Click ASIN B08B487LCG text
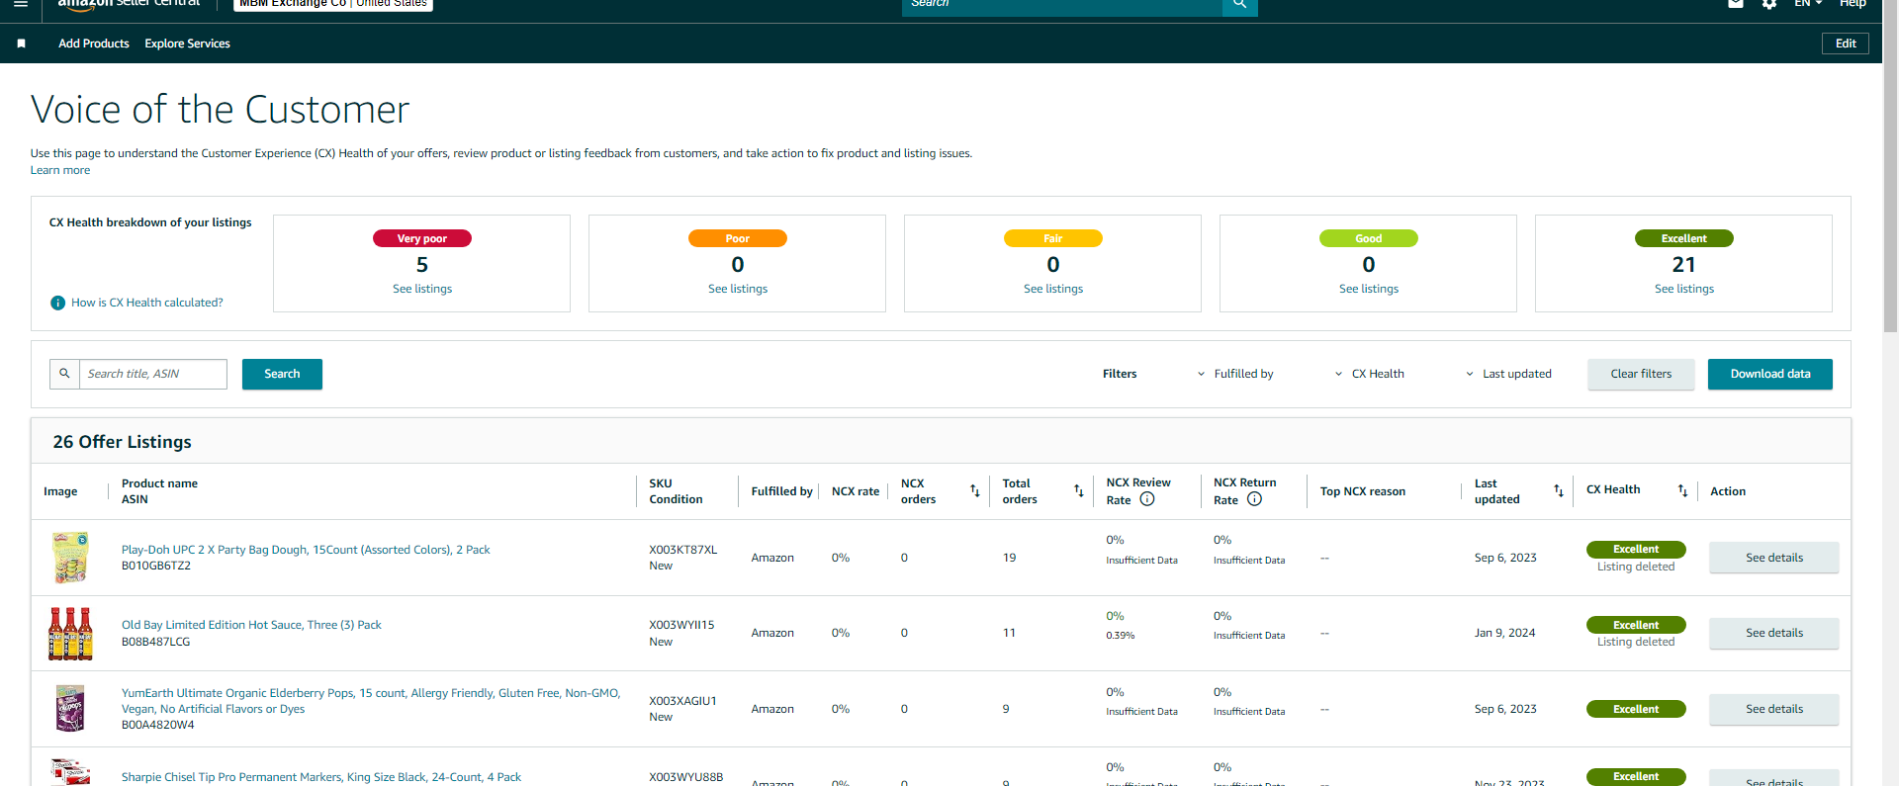 coord(155,642)
